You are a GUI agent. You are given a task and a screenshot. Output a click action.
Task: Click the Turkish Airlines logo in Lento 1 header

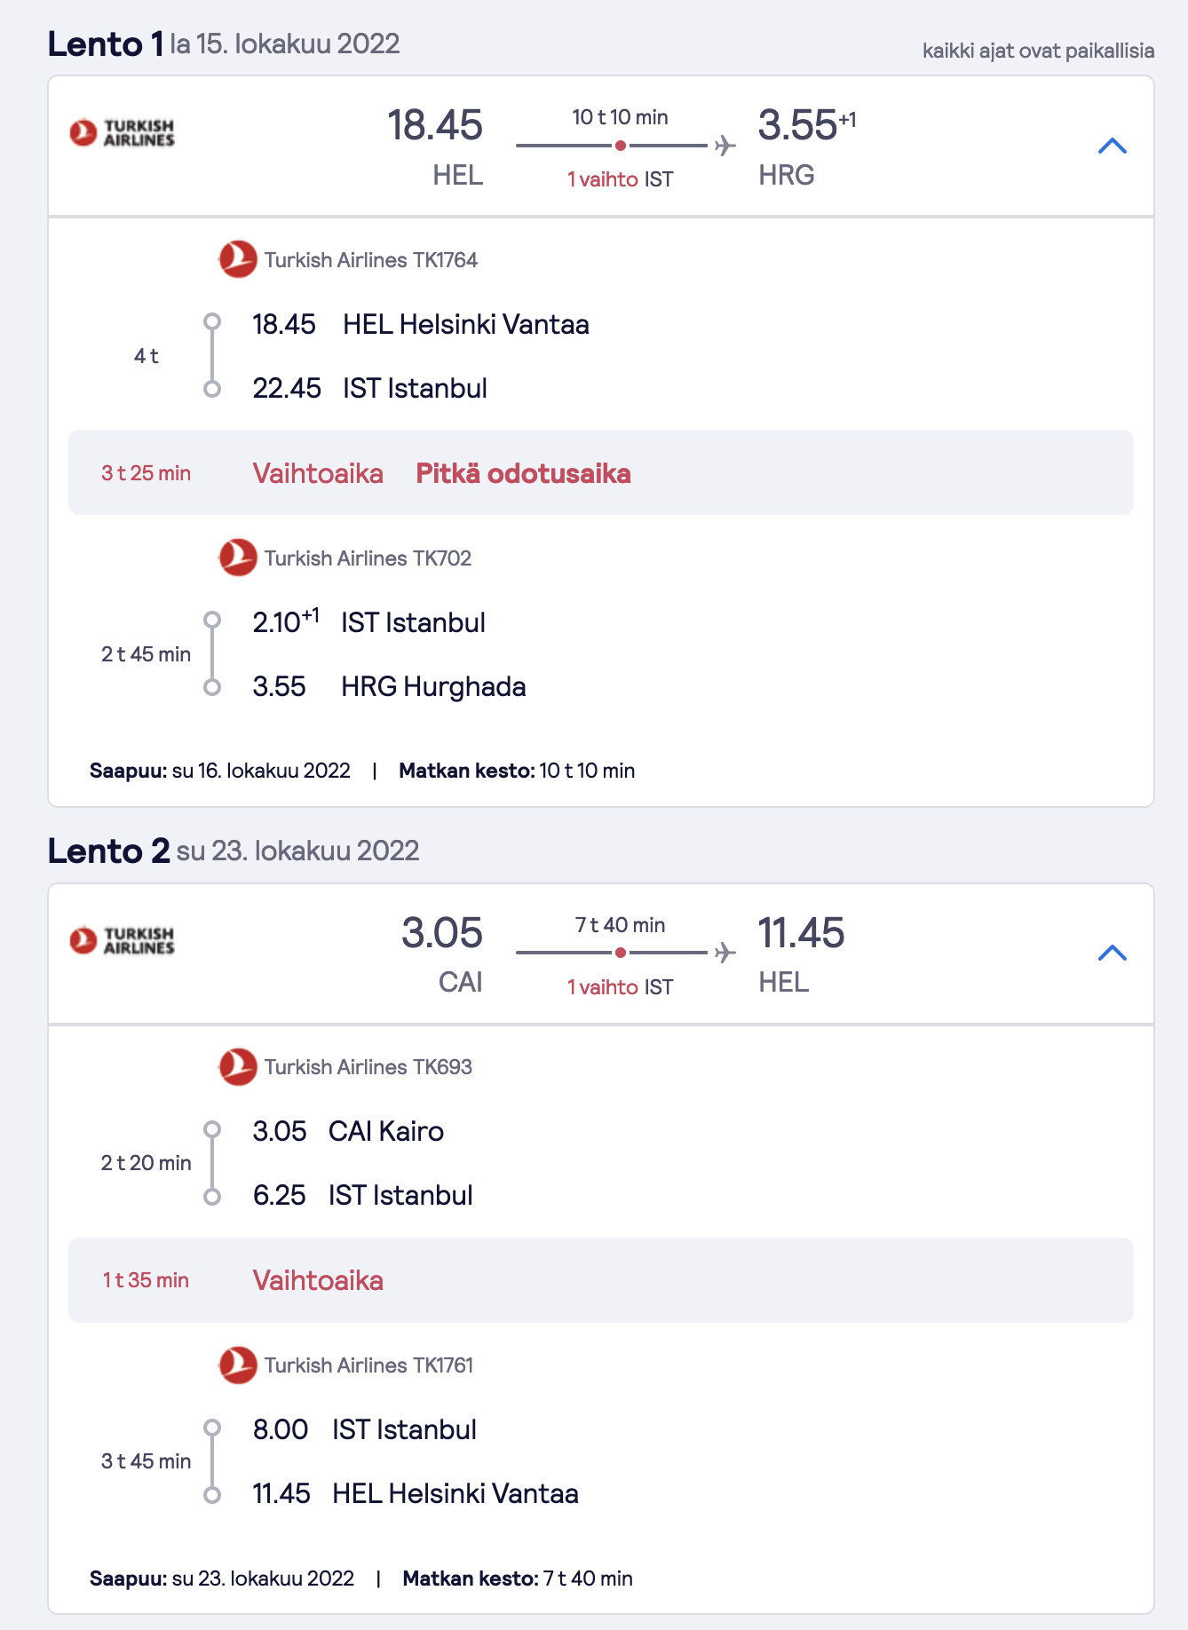[123, 133]
